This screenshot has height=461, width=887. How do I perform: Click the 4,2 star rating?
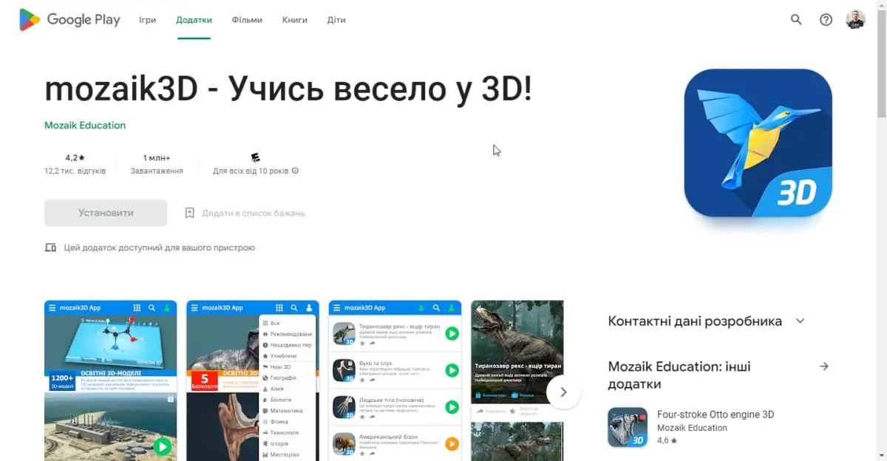(75, 157)
